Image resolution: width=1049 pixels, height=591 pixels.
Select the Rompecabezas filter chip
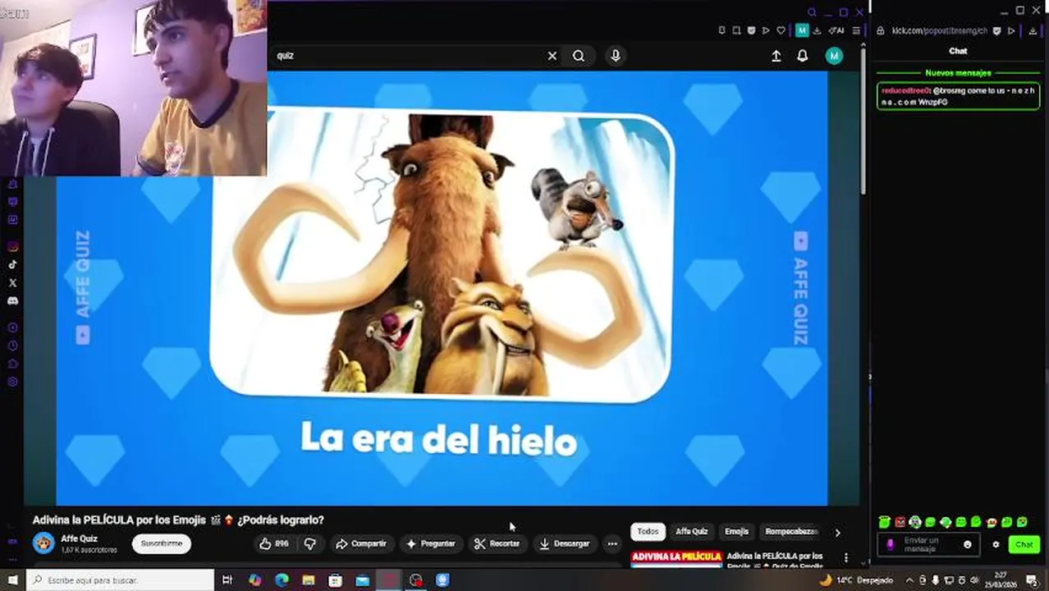[x=791, y=532]
